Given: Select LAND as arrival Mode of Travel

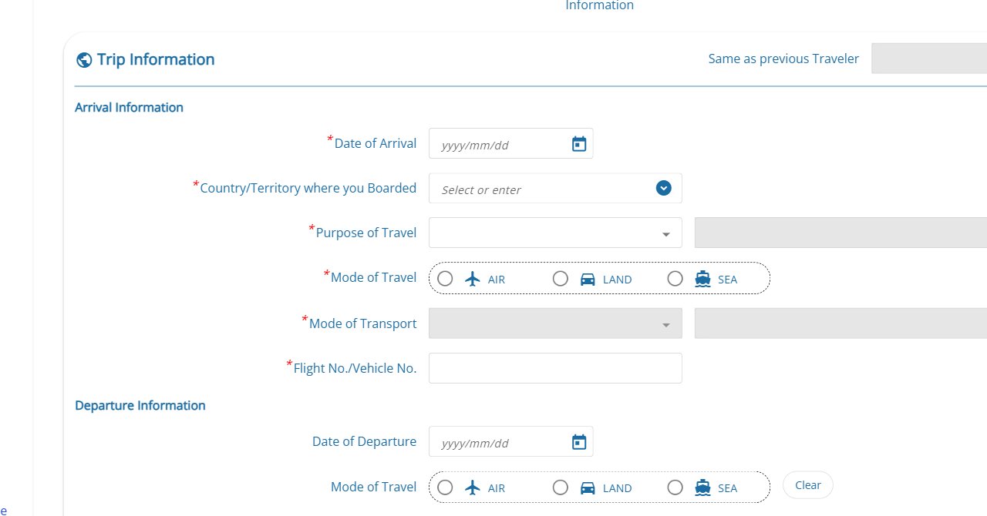Looking at the screenshot, I should 560,278.
